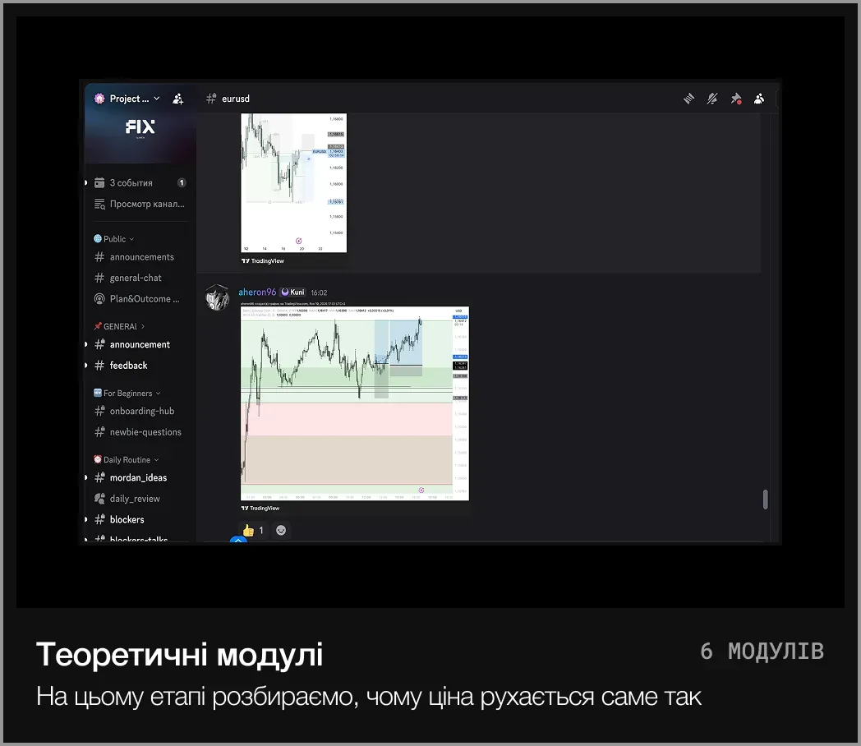Open the mordan_ideas channel

(x=138, y=477)
